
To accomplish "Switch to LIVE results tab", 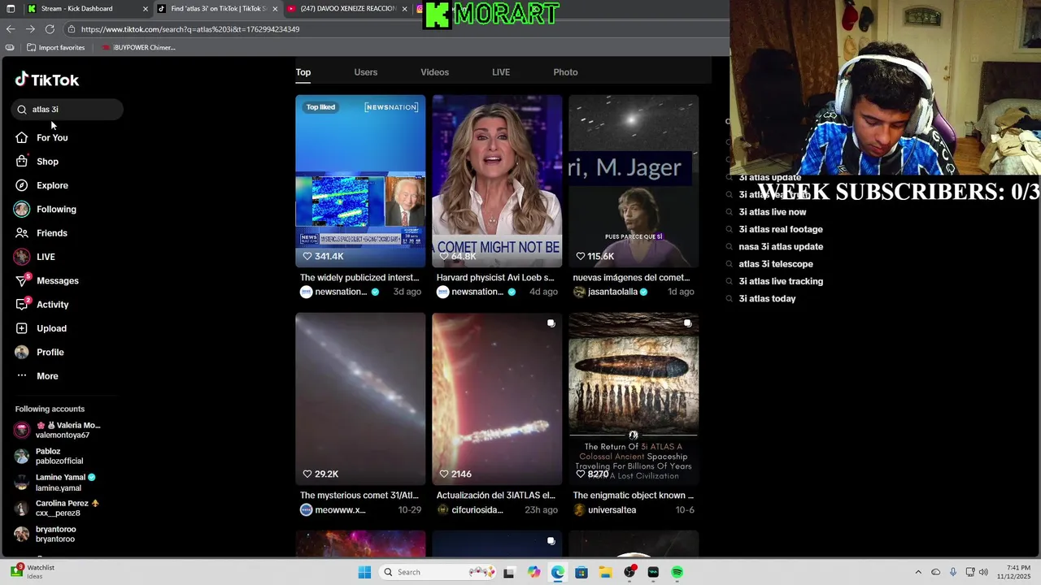I will tap(501, 72).
